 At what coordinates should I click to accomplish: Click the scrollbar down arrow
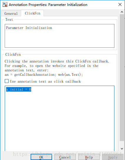point(122,149)
